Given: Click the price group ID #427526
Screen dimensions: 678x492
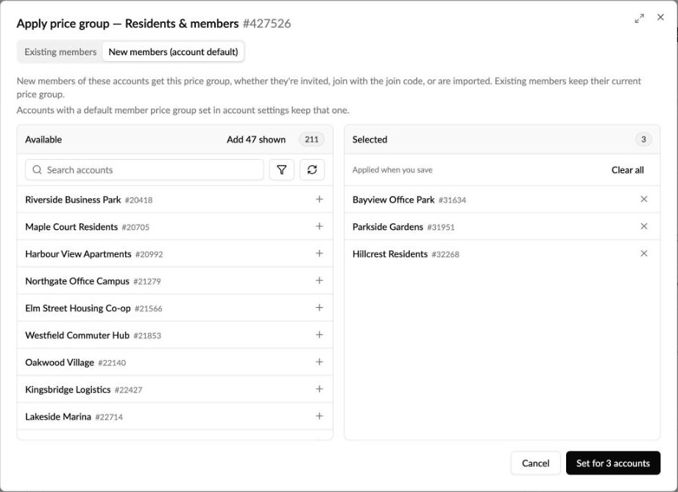Looking at the screenshot, I should pos(266,24).
